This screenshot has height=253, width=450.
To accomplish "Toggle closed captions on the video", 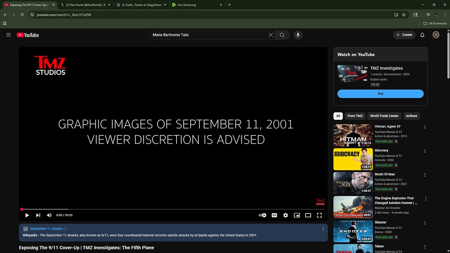I will 274,215.
